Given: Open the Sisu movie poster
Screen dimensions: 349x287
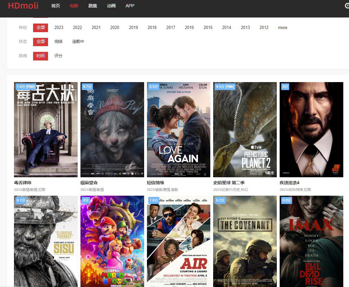Looking at the screenshot, I should click(46, 241).
